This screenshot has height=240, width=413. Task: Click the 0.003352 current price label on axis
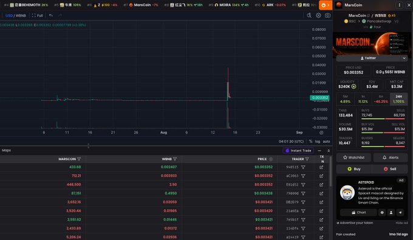(x=319, y=98)
